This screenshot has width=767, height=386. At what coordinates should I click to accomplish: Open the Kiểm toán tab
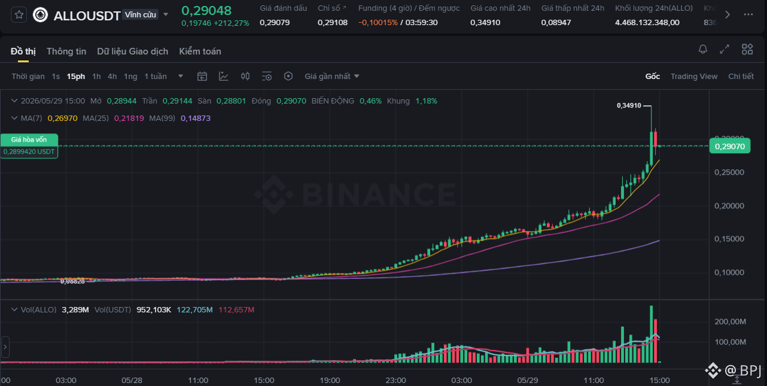(x=200, y=51)
